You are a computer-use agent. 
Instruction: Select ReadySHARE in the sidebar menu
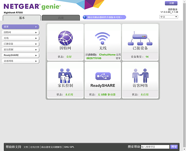(x=20, y=55)
